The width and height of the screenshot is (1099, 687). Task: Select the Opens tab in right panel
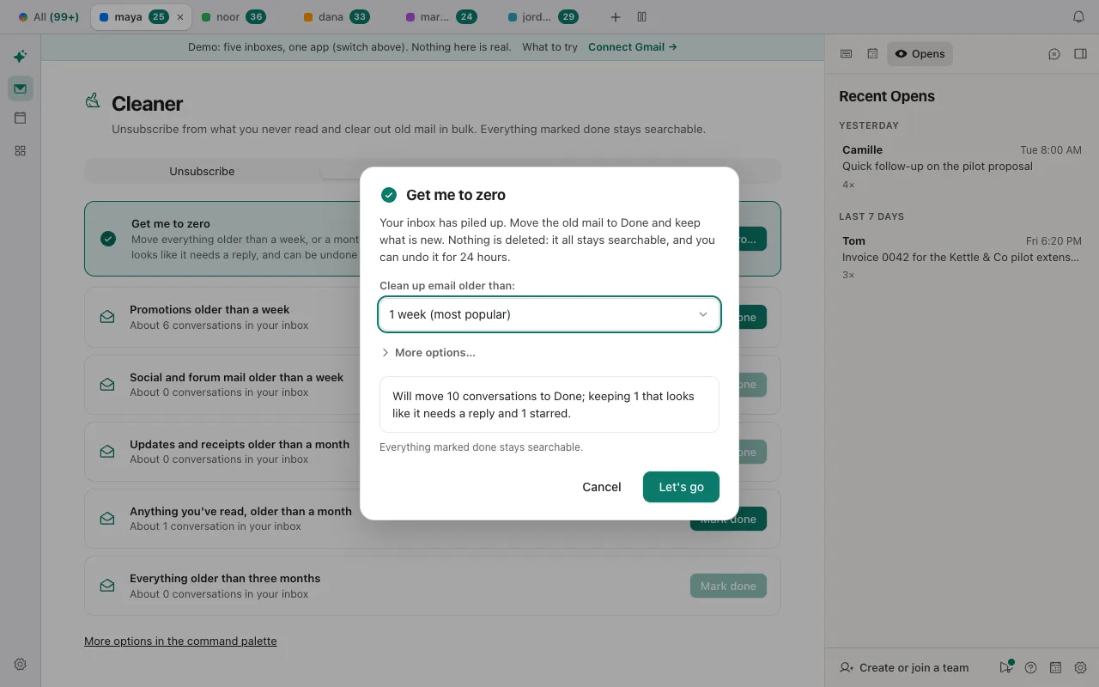[920, 54]
